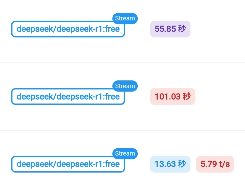Select the log row containing 5.79 t/s
This screenshot has height=189, width=245.
click(x=122, y=160)
